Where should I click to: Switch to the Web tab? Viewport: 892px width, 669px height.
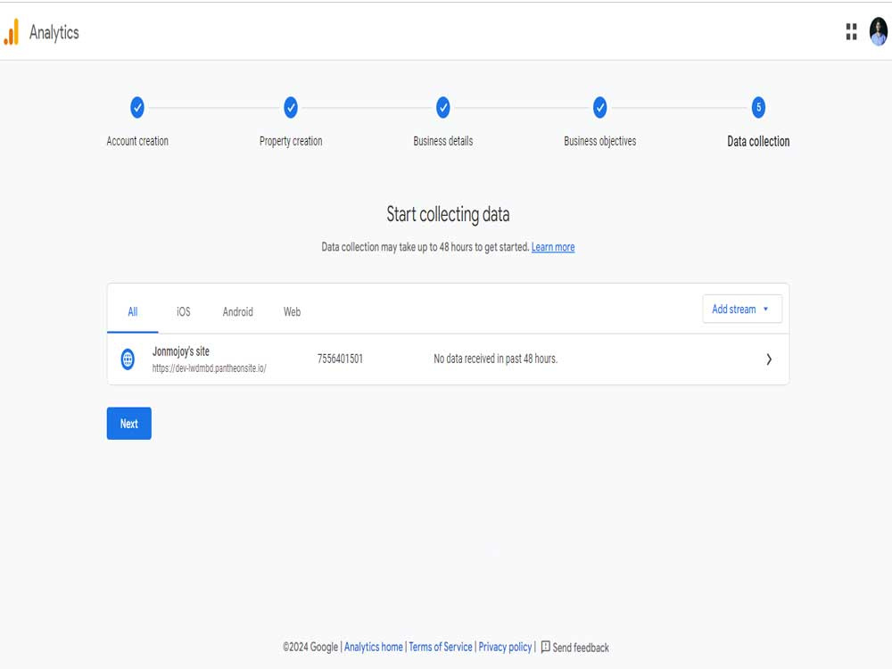click(292, 311)
